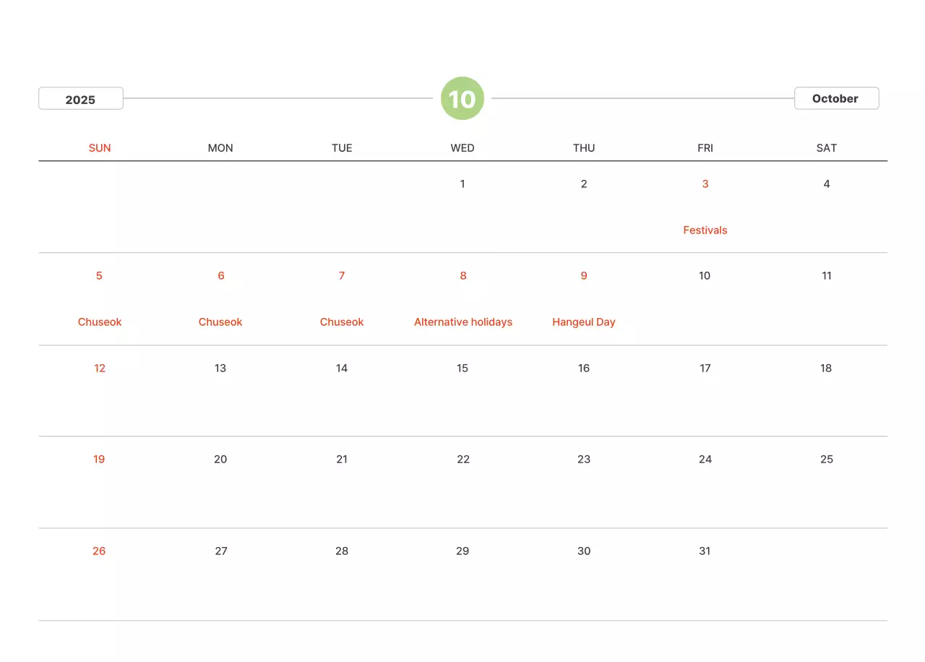
Task: Click the Chuseok label under October 7
Action: tap(342, 322)
